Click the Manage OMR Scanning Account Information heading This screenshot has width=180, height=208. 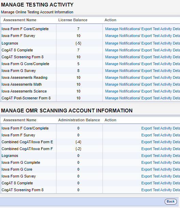(67, 111)
